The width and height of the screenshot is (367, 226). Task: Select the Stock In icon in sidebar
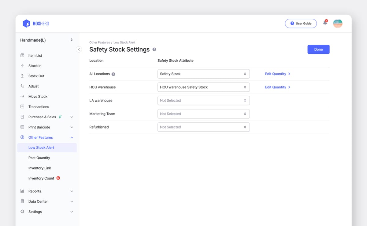(23, 65)
